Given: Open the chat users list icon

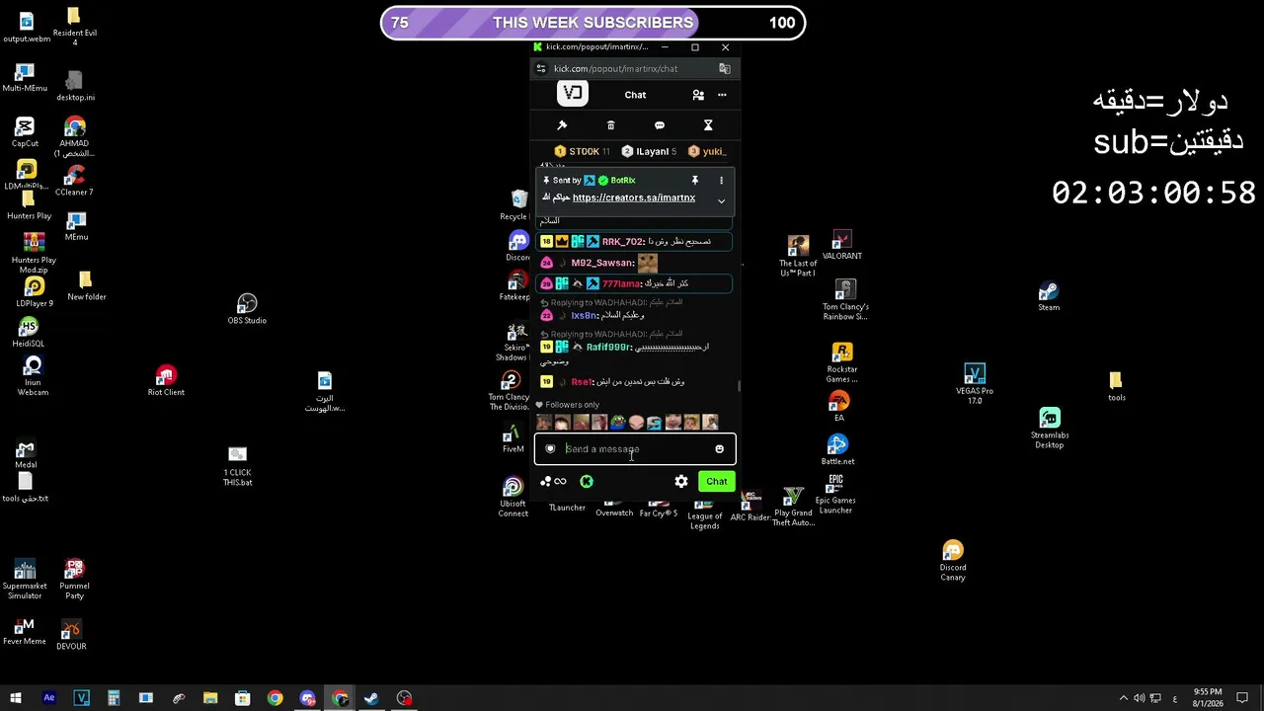Looking at the screenshot, I should [698, 95].
